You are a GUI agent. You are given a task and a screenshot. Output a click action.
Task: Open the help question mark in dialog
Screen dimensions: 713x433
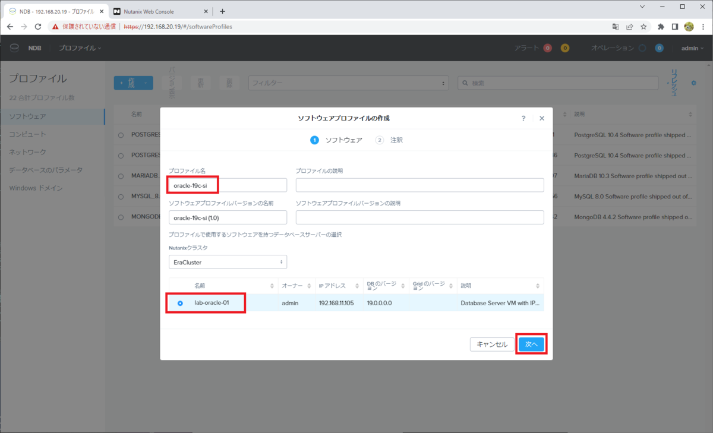(x=523, y=118)
